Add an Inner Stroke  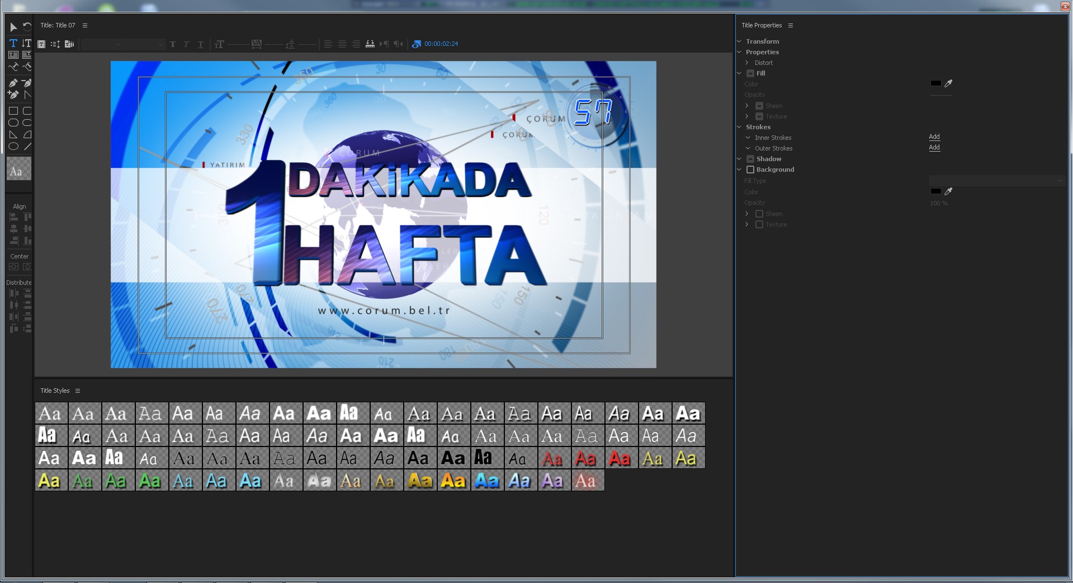click(934, 137)
